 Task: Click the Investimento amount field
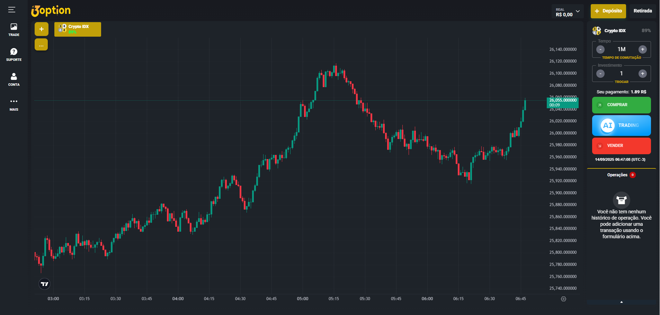tap(621, 74)
